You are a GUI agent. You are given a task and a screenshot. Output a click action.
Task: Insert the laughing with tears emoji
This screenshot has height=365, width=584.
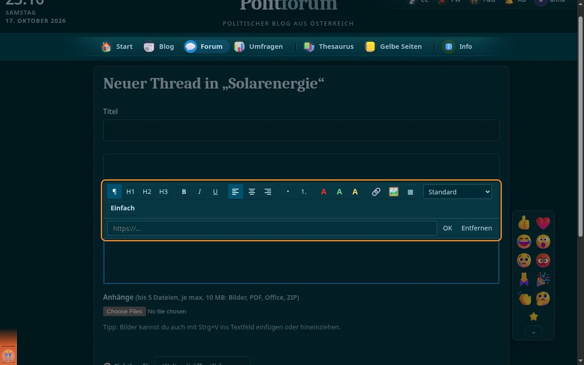[x=524, y=241]
